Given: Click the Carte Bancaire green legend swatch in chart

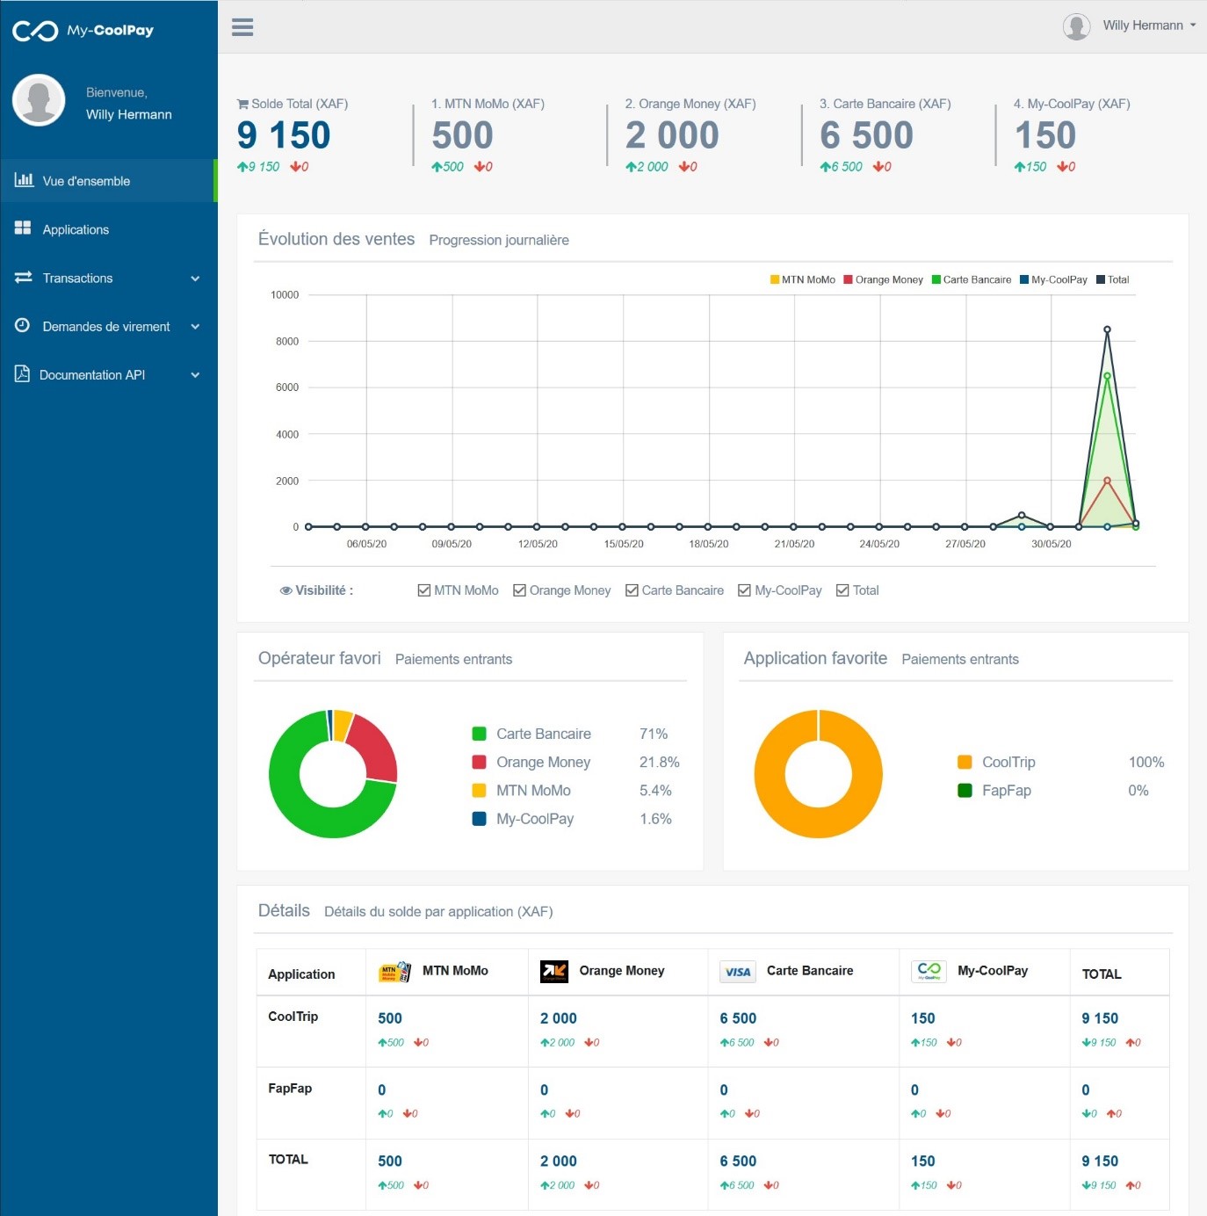Looking at the screenshot, I should (x=936, y=279).
